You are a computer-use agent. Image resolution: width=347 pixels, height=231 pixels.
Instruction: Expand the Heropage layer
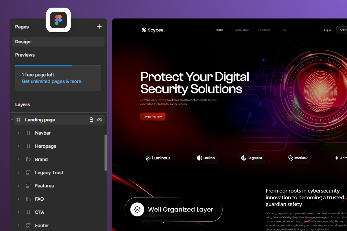19,146
